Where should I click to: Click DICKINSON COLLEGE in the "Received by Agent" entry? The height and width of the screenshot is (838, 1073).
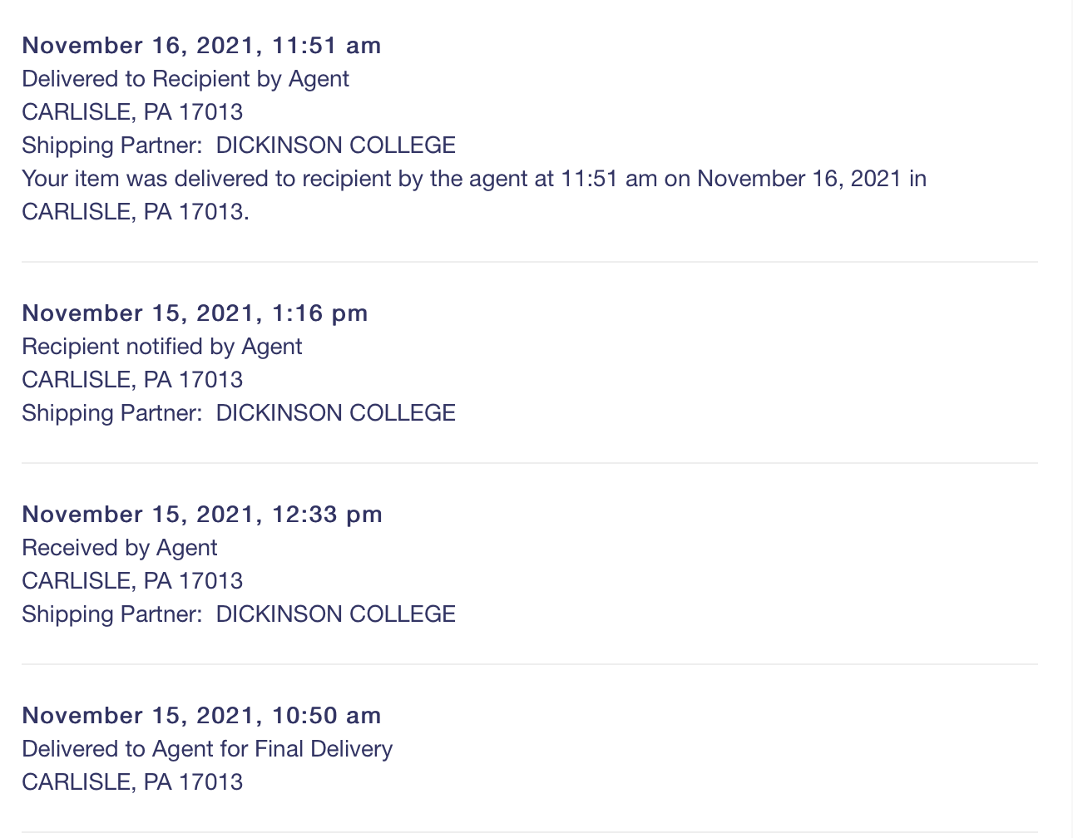(x=336, y=614)
